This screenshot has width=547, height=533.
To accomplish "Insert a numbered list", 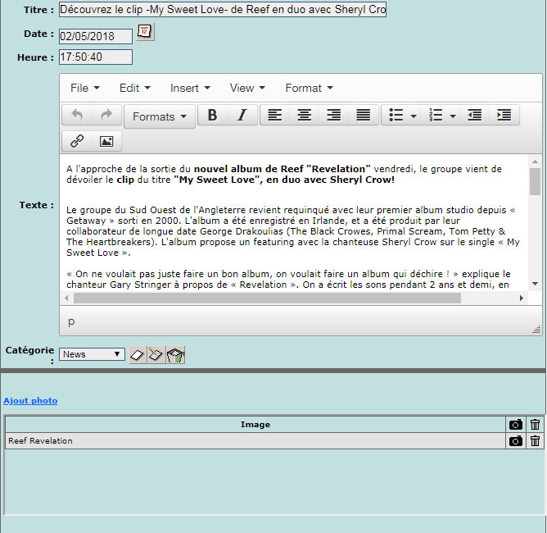I will click(x=436, y=115).
